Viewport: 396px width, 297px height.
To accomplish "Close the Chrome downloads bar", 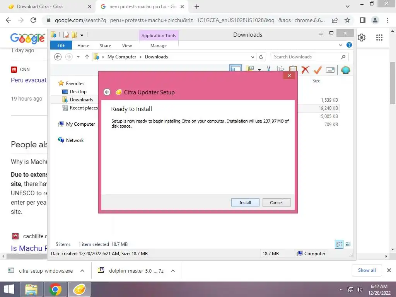I will [x=389, y=270].
